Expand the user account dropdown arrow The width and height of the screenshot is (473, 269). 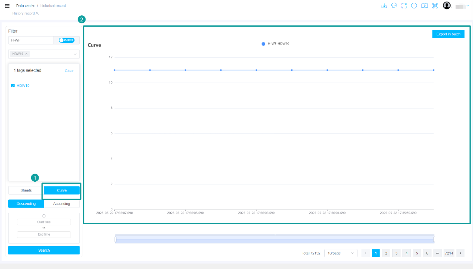point(468,6)
